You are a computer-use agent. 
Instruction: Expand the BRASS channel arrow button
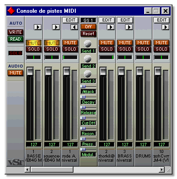coord(129,27)
